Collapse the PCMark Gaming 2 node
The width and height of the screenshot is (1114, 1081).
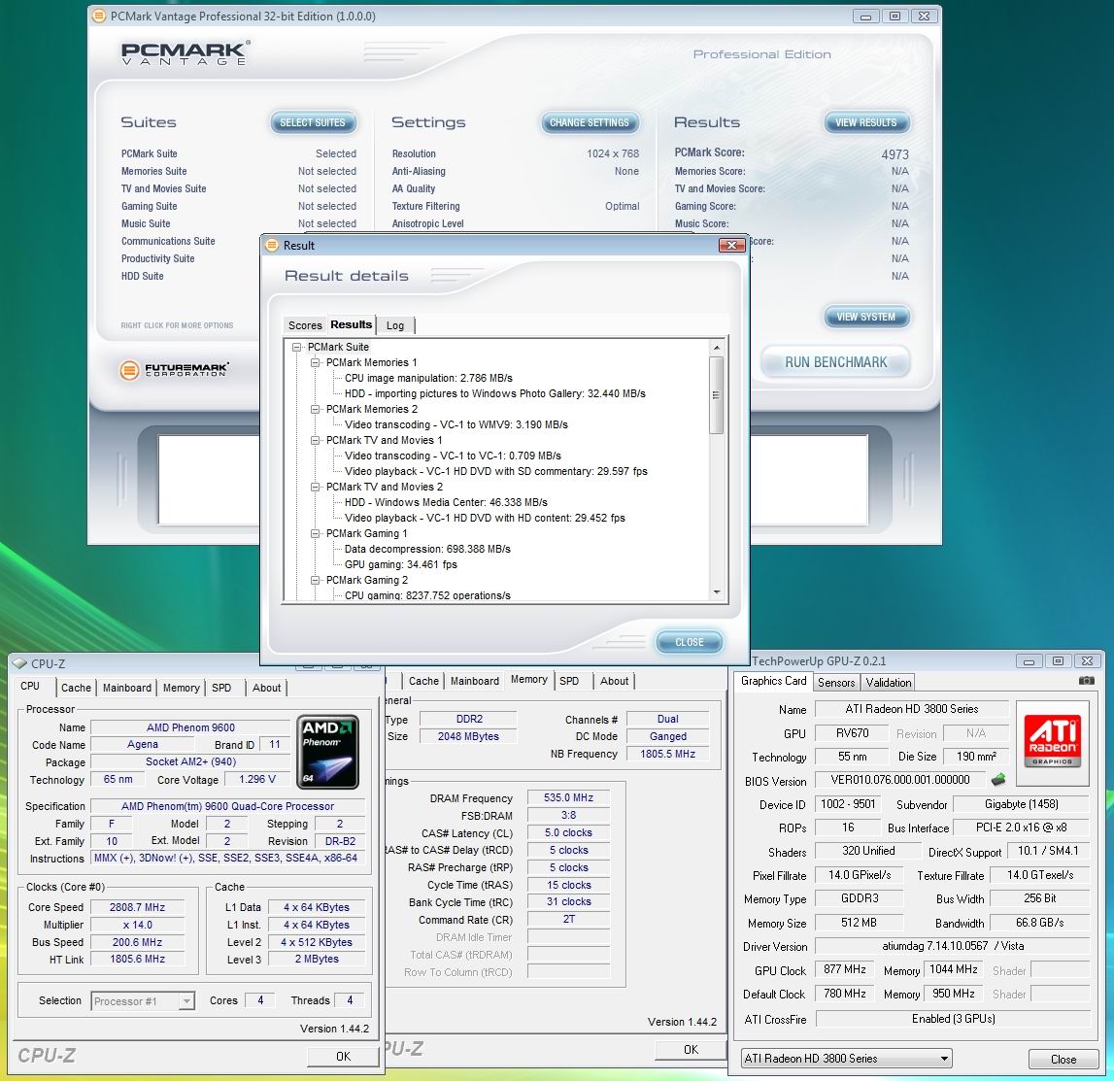(x=316, y=580)
